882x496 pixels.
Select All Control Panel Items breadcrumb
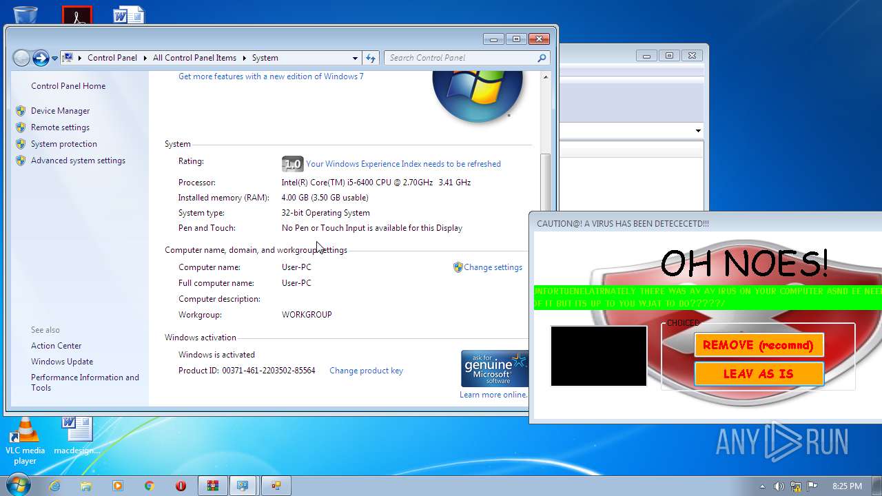click(x=194, y=58)
